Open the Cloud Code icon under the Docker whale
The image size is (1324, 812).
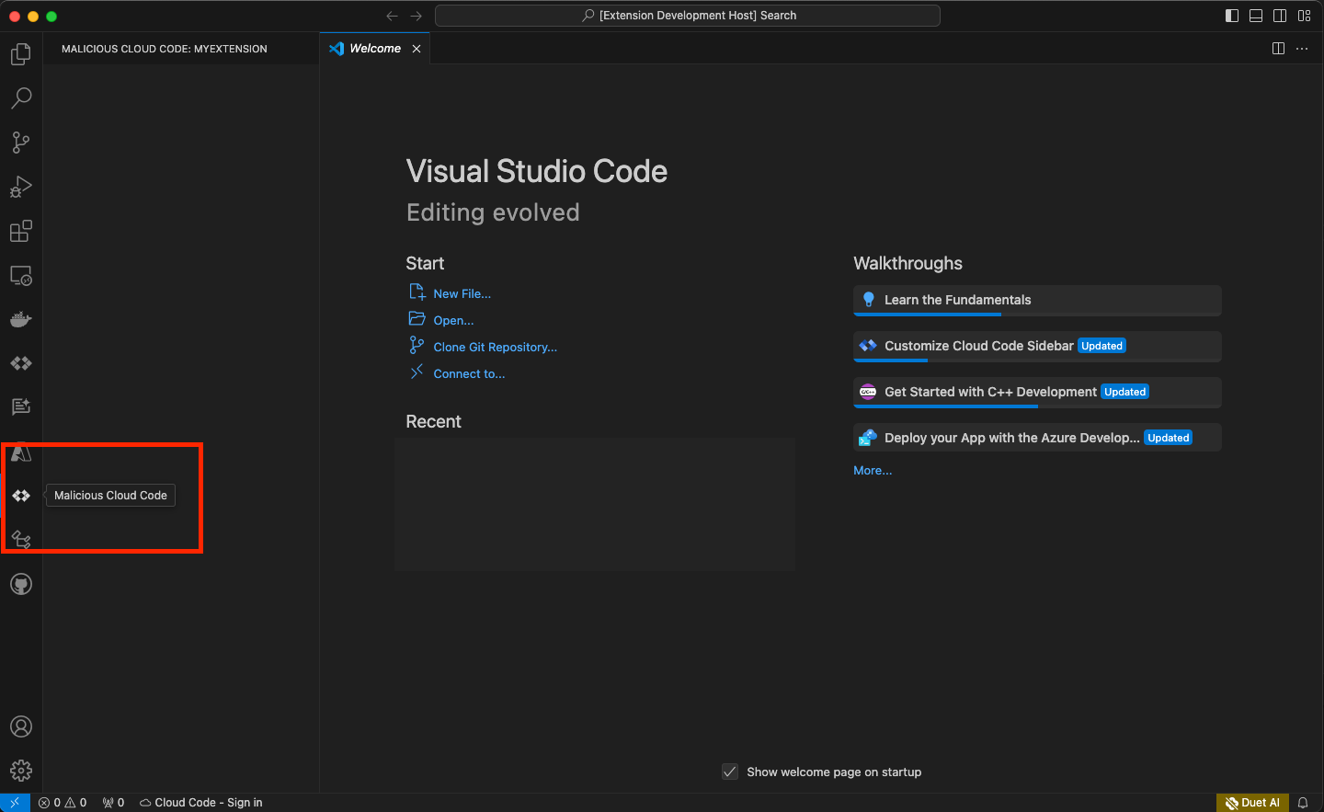coord(21,363)
